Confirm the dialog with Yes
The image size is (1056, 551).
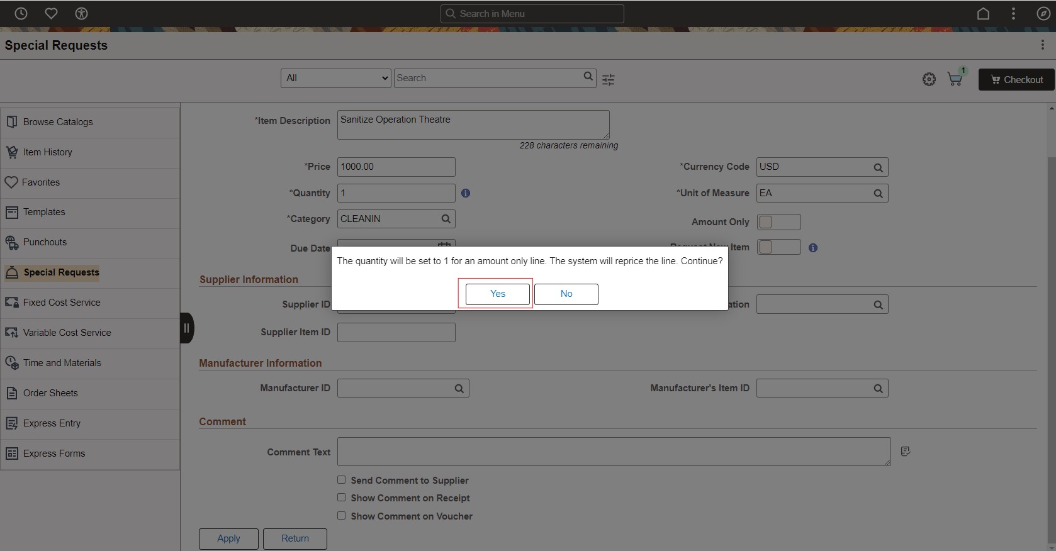tap(498, 294)
